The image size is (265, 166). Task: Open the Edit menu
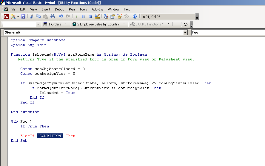[x=23, y=9]
